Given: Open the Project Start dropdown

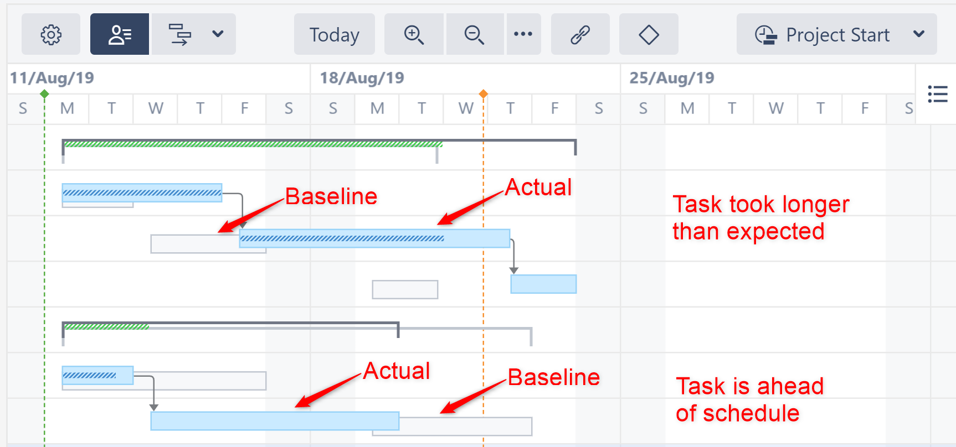Looking at the screenshot, I should [x=919, y=34].
